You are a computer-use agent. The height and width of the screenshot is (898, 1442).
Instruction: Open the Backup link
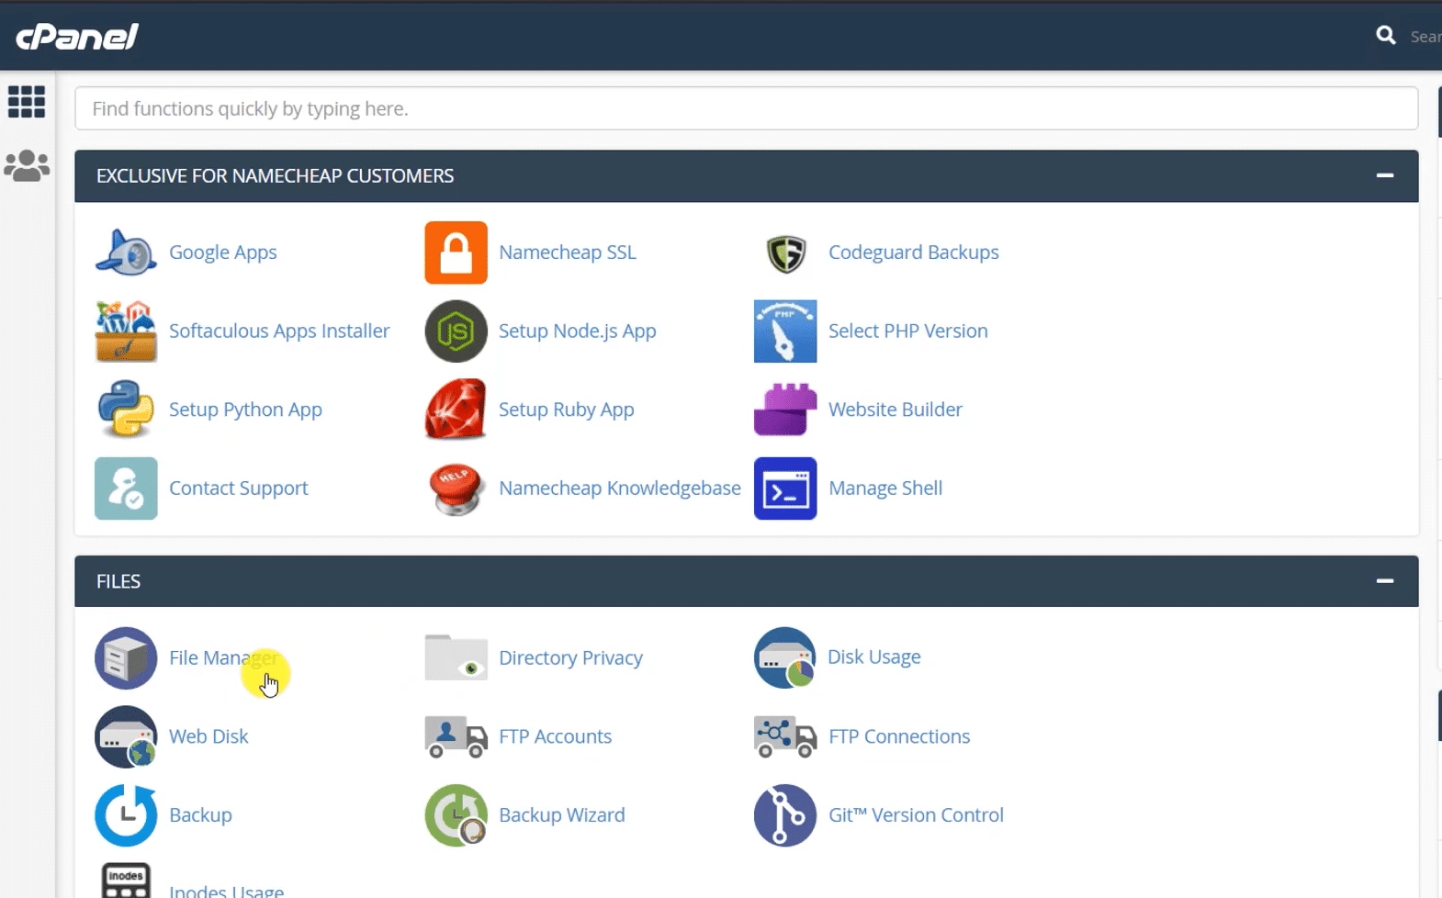click(x=200, y=815)
